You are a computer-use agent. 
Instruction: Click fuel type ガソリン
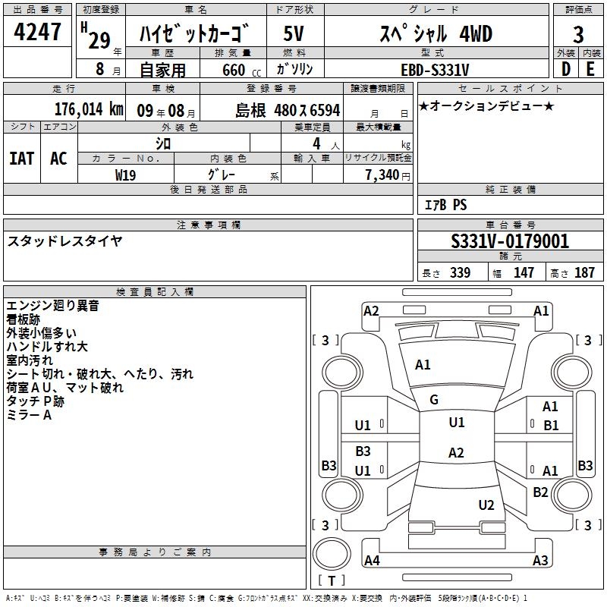[294, 69]
